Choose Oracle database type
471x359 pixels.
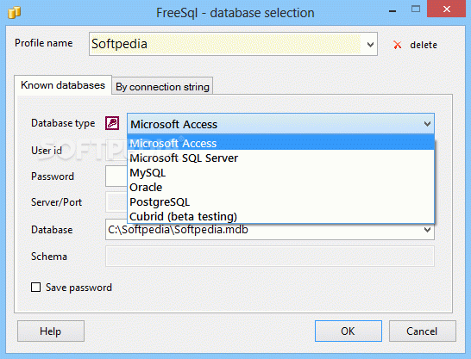(x=281, y=188)
